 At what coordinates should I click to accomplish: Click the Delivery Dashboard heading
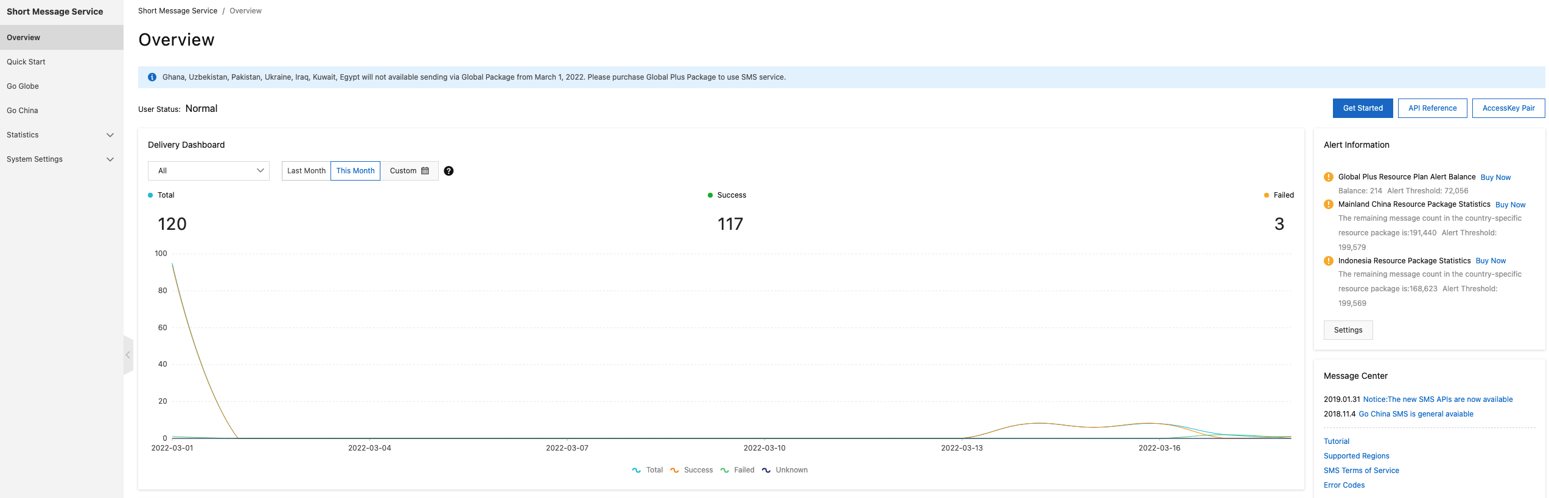186,145
